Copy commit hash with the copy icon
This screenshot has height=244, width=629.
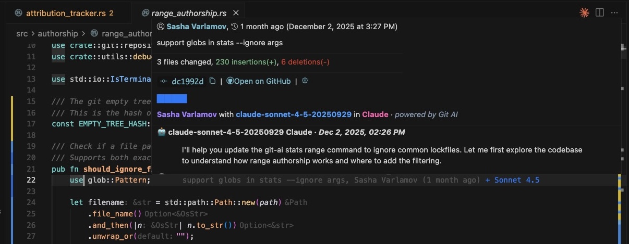(x=212, y=81)
